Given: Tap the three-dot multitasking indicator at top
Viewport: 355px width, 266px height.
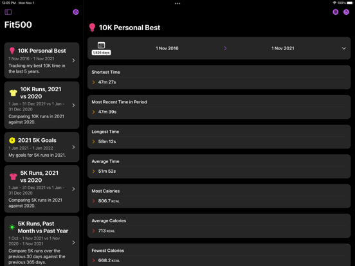Looking at the screenshot, I should point(177,3).
